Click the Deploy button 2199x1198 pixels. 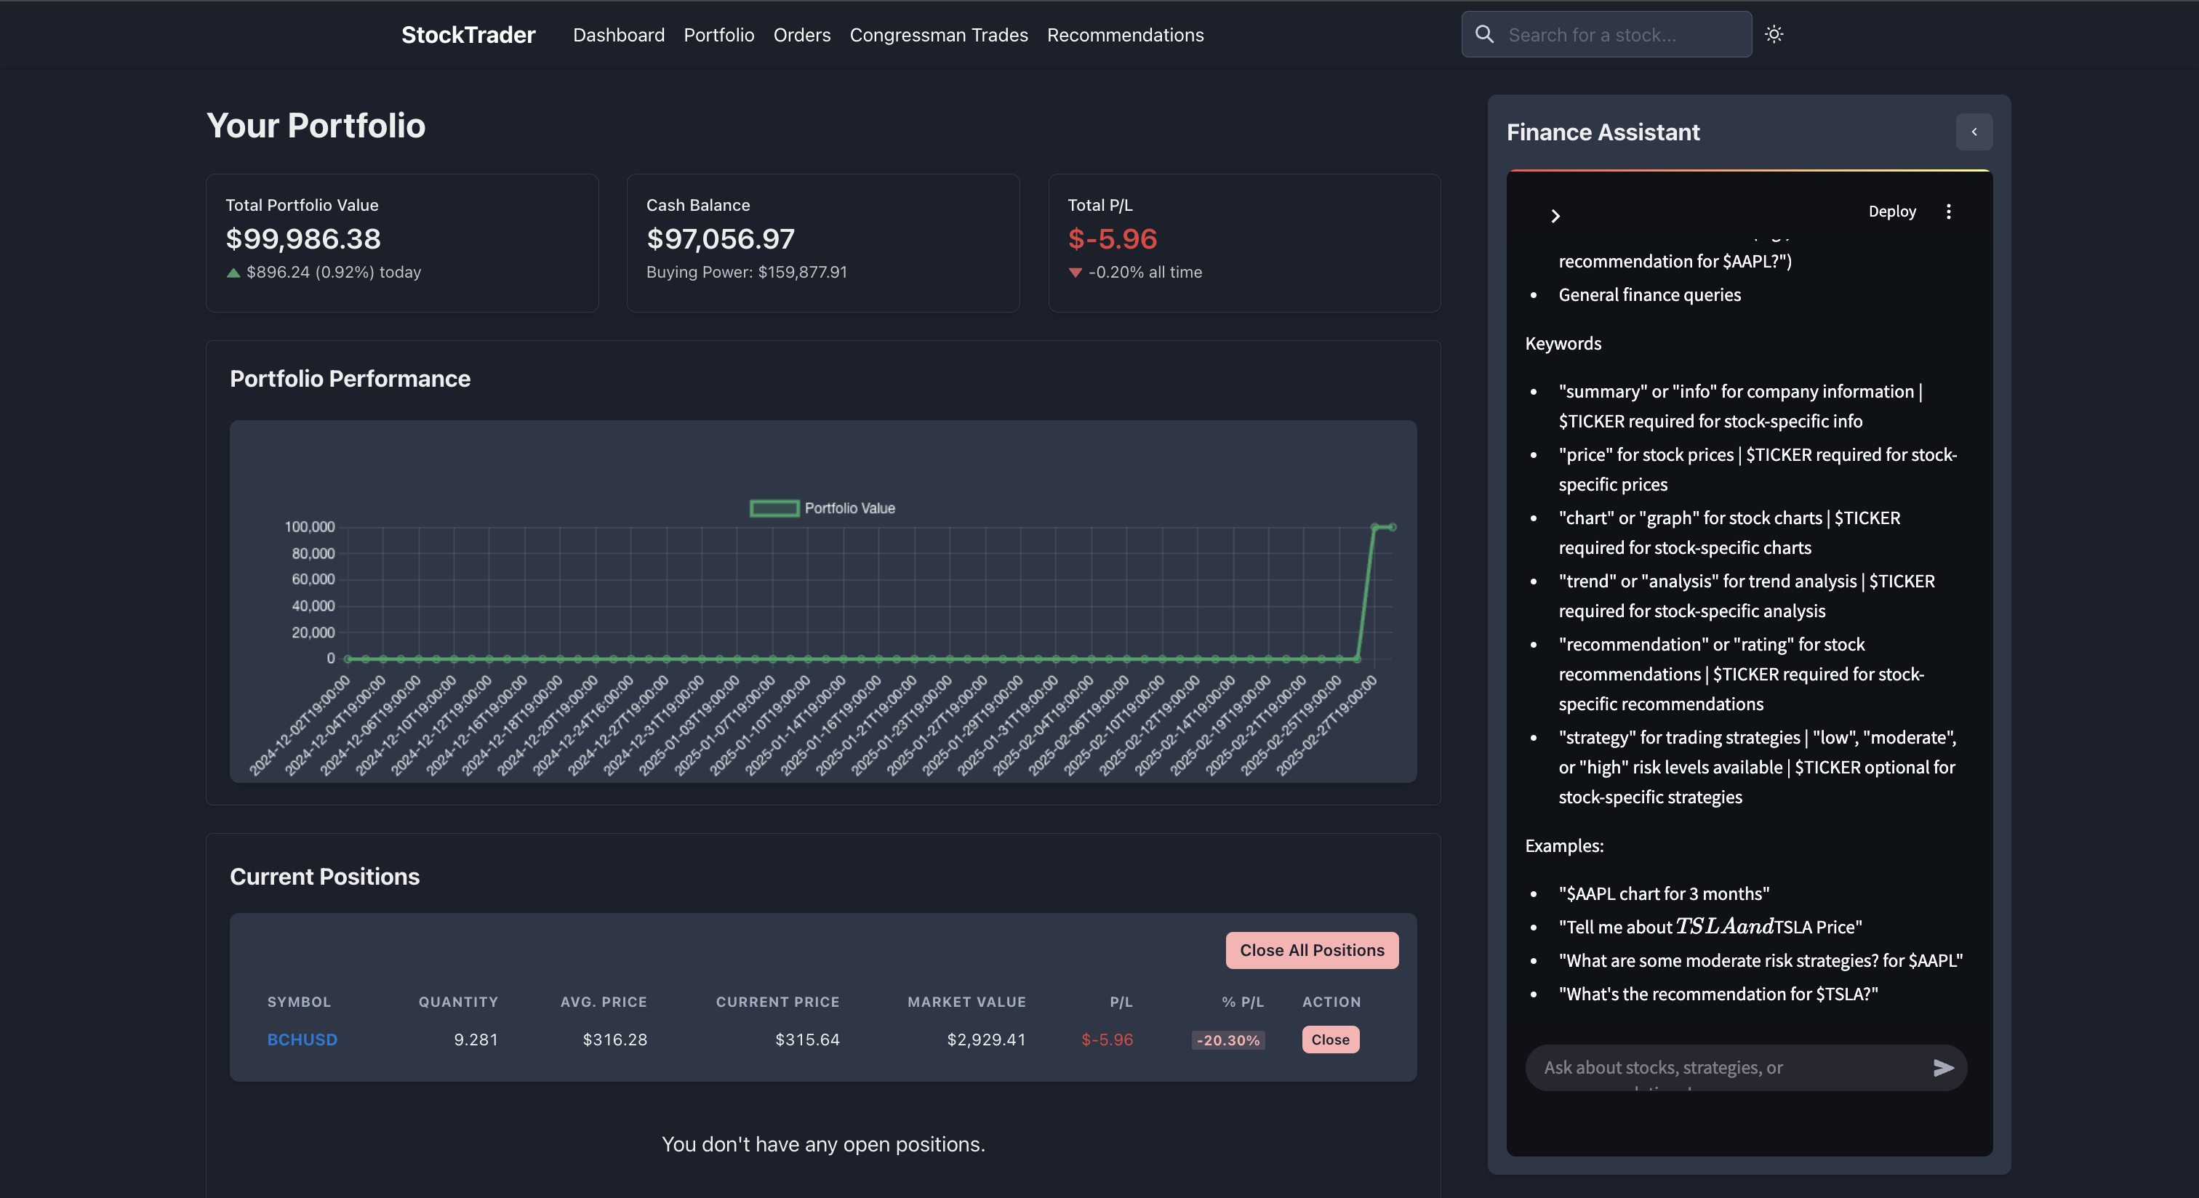[1891, 212]
